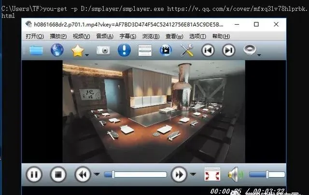Open preferences with the wrench icon
309x195 pixels.
point(186,50)
